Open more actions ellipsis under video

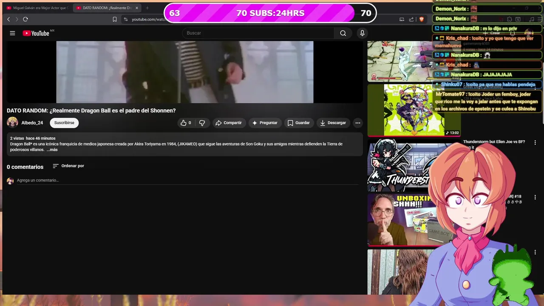point(358,123)
